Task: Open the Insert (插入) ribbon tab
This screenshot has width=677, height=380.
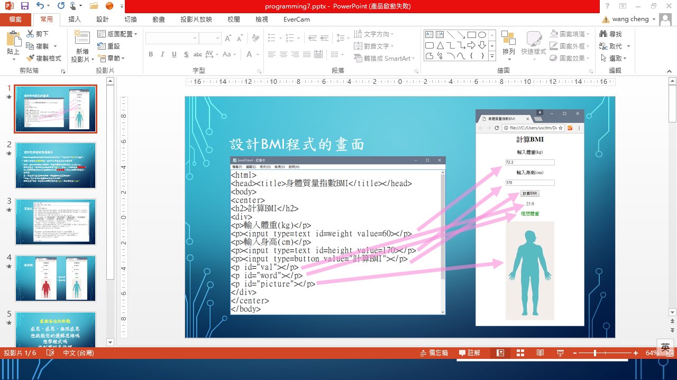Action: tap(75, 20)
